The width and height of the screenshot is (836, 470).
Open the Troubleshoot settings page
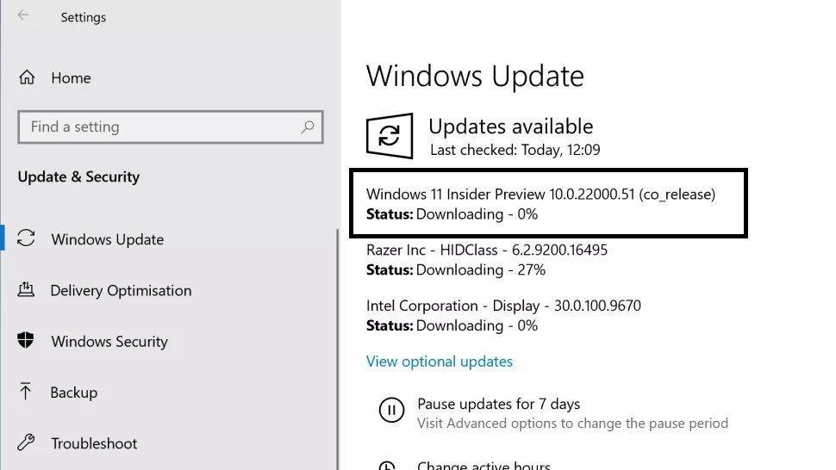click(x=94, y=443)
